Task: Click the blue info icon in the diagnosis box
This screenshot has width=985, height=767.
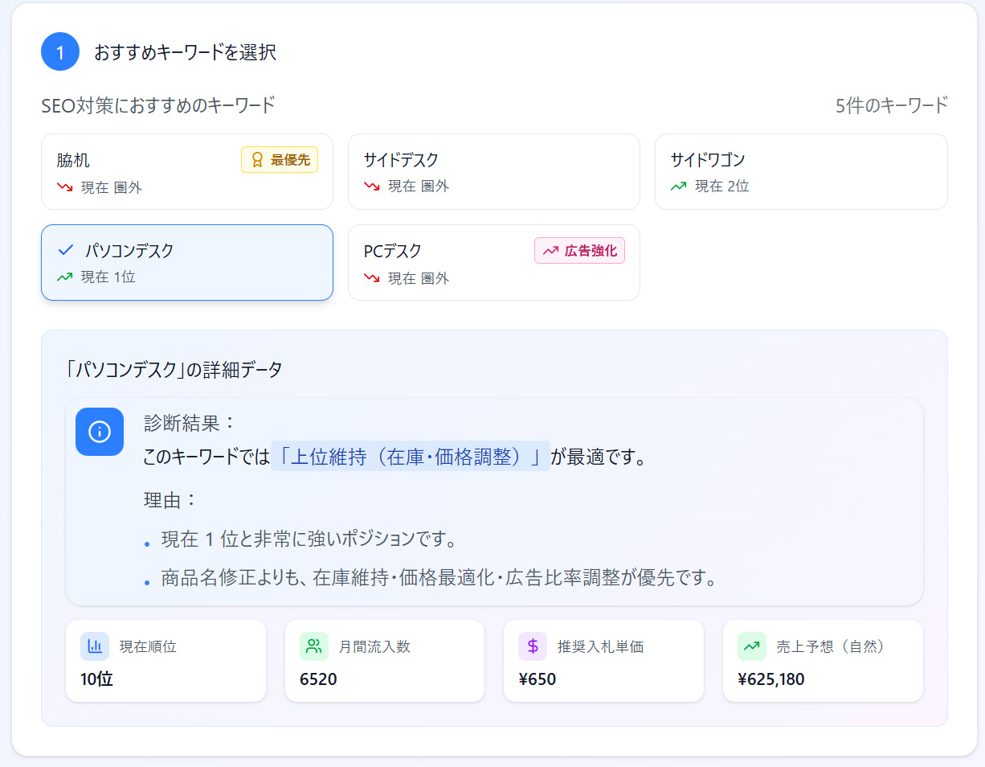Action: (100, 433)
